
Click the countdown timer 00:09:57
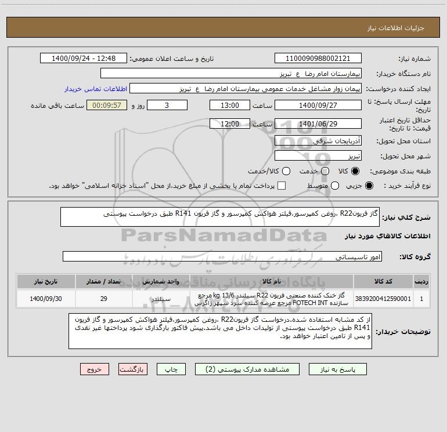107,105
